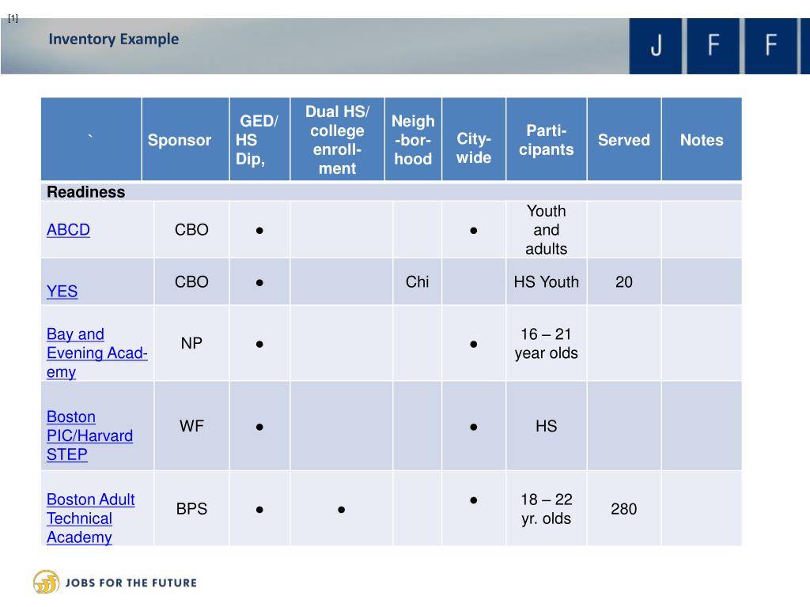Click the Youth and adults cell

pyautogui.click(x=547, y=230)
